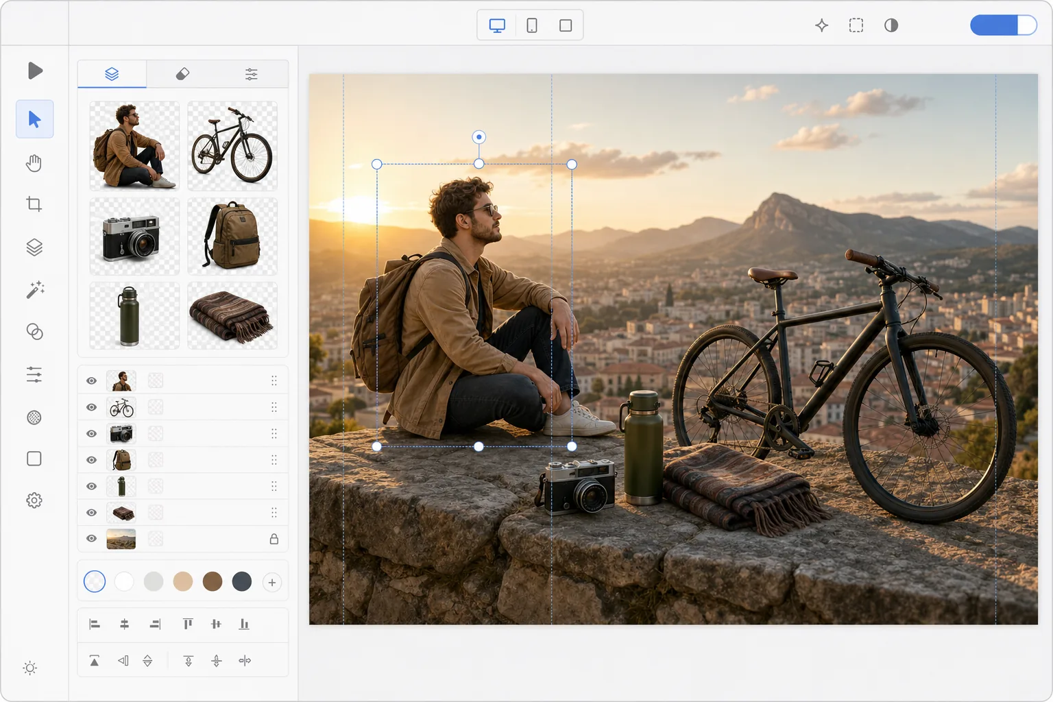Viewport: 1053px width, 702px height.
Task: Click the mask placeholder on the man layer row
Action: pos(156,380)
